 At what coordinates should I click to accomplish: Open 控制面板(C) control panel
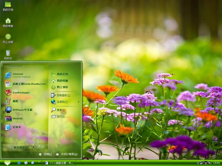(x=61, y=95)
